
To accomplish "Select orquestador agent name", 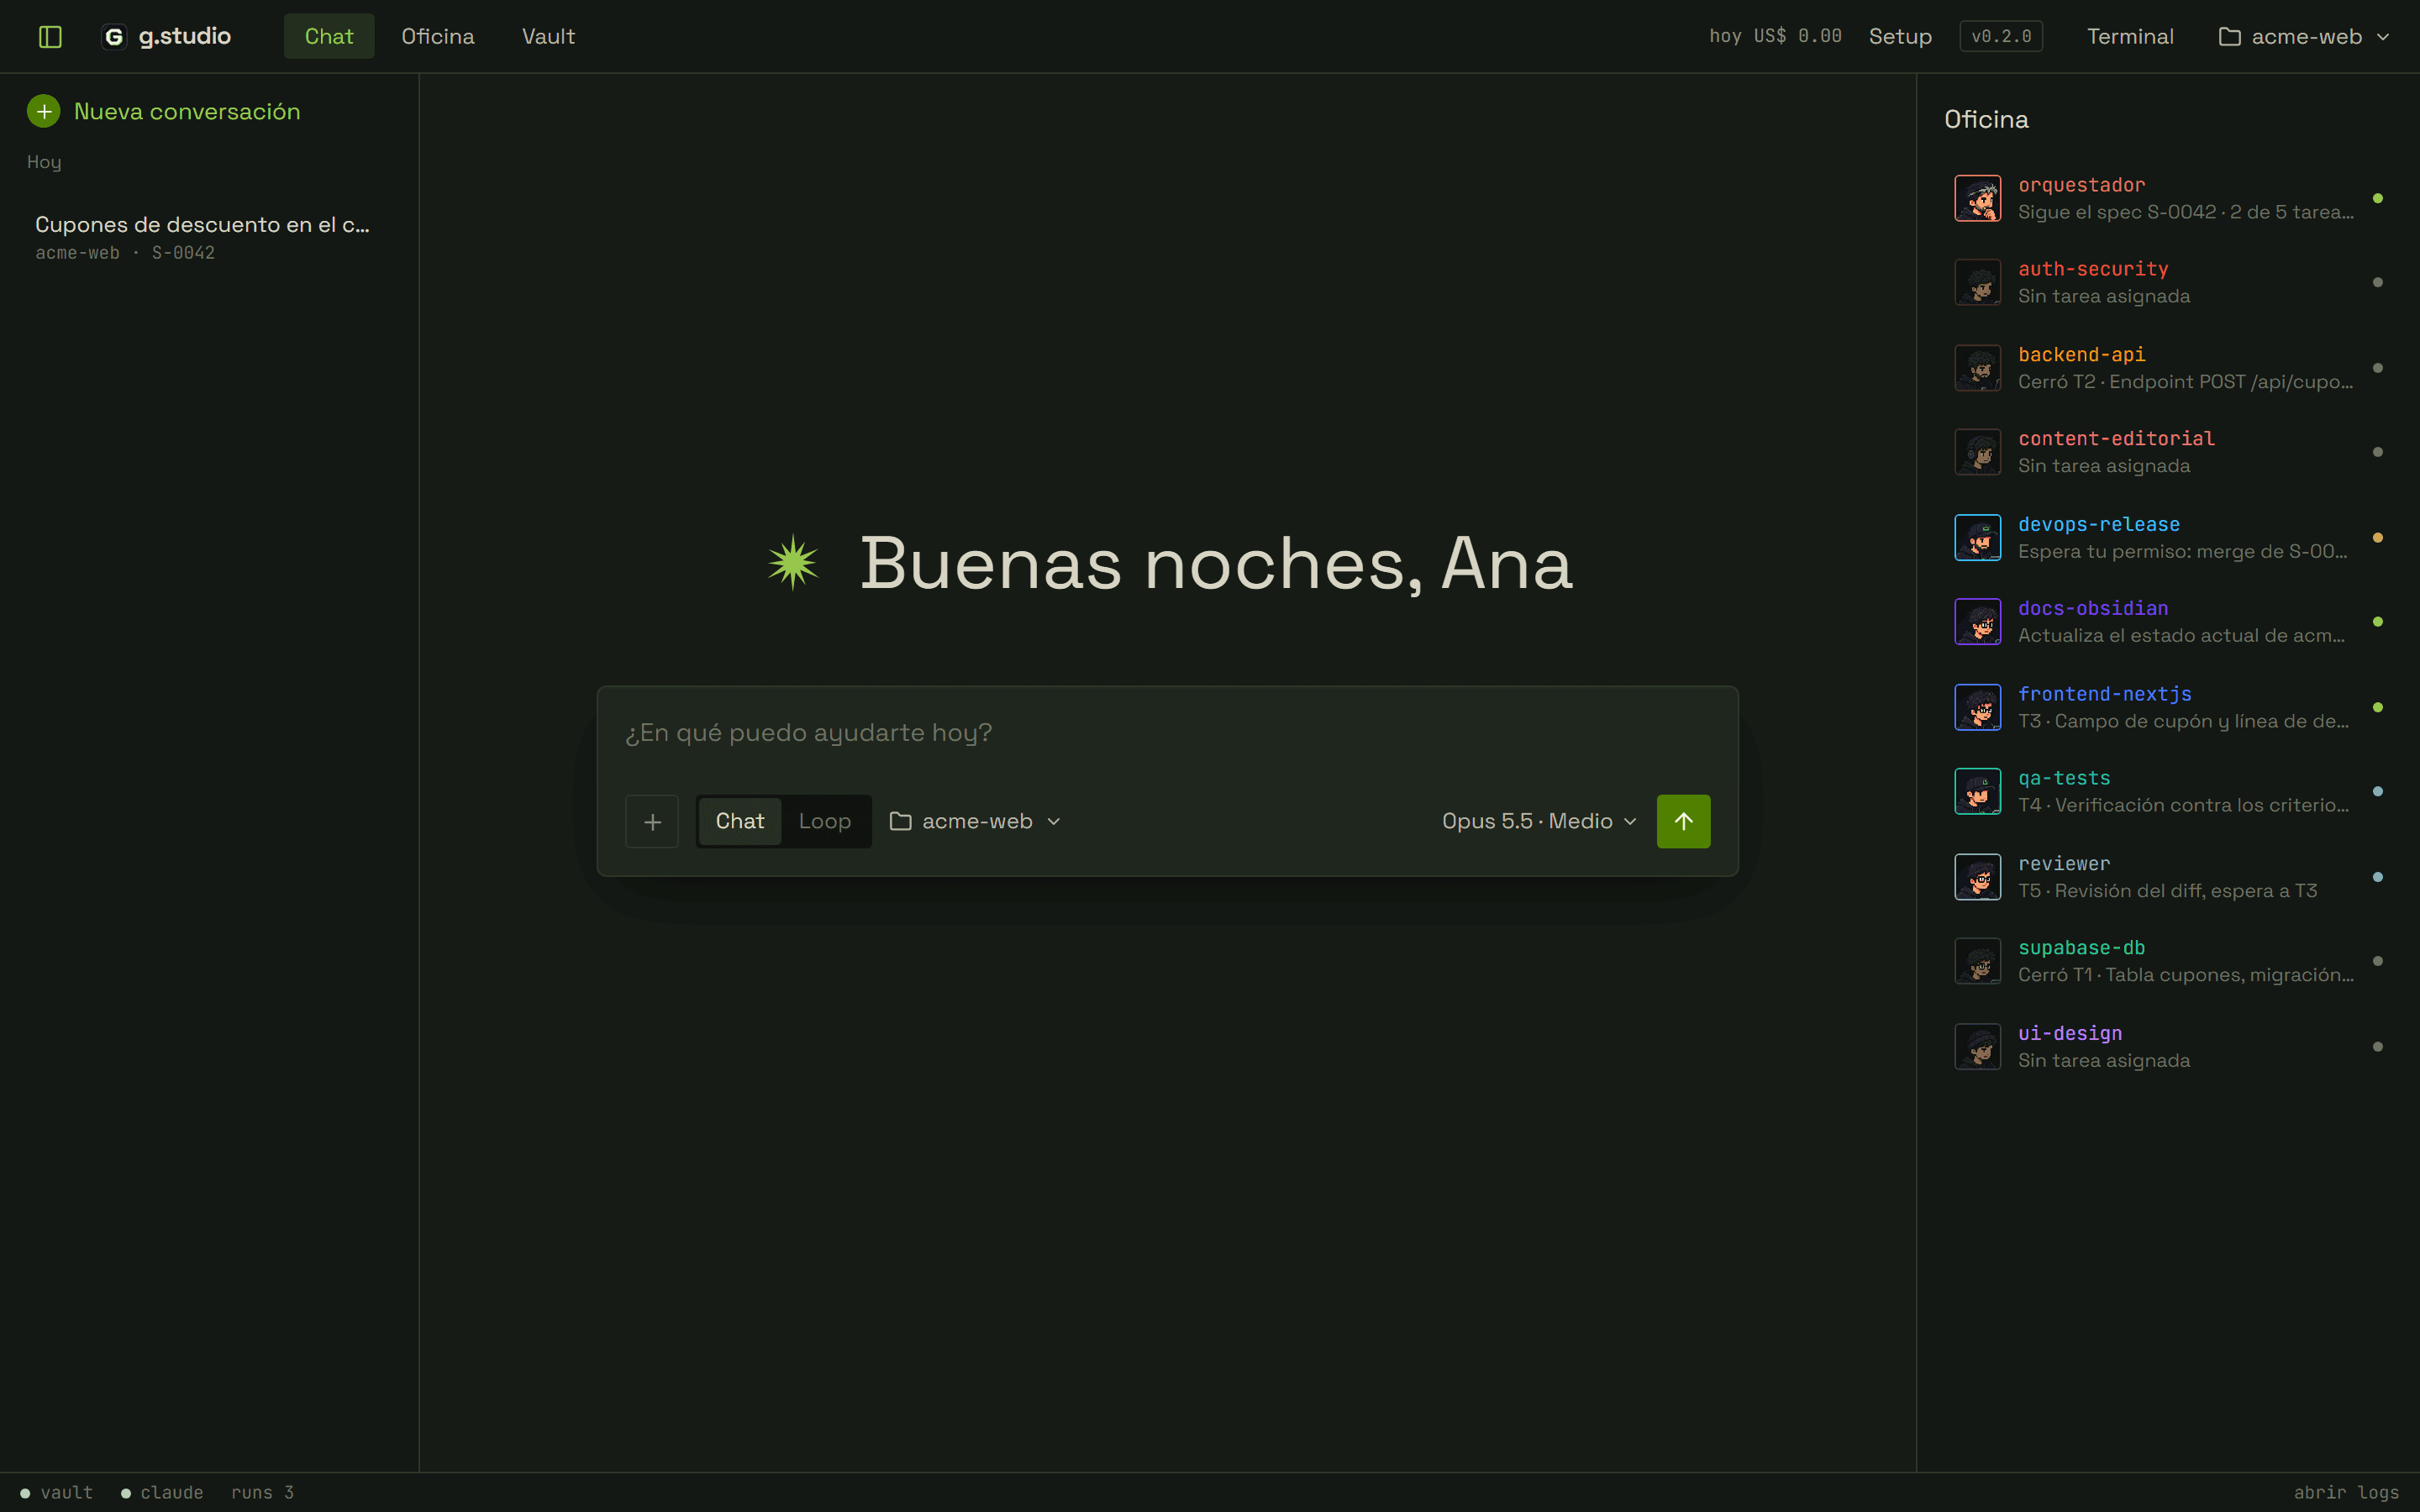I will tap(2081, 185).
